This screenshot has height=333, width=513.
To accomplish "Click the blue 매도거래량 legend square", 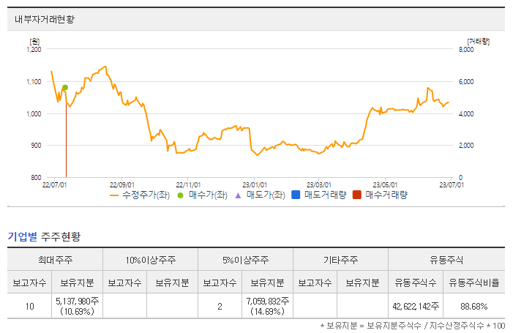I will [x=296, y=195].
